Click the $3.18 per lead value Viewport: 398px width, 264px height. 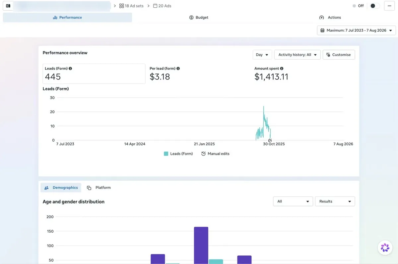pyautogui.click(x=160, y=77)
